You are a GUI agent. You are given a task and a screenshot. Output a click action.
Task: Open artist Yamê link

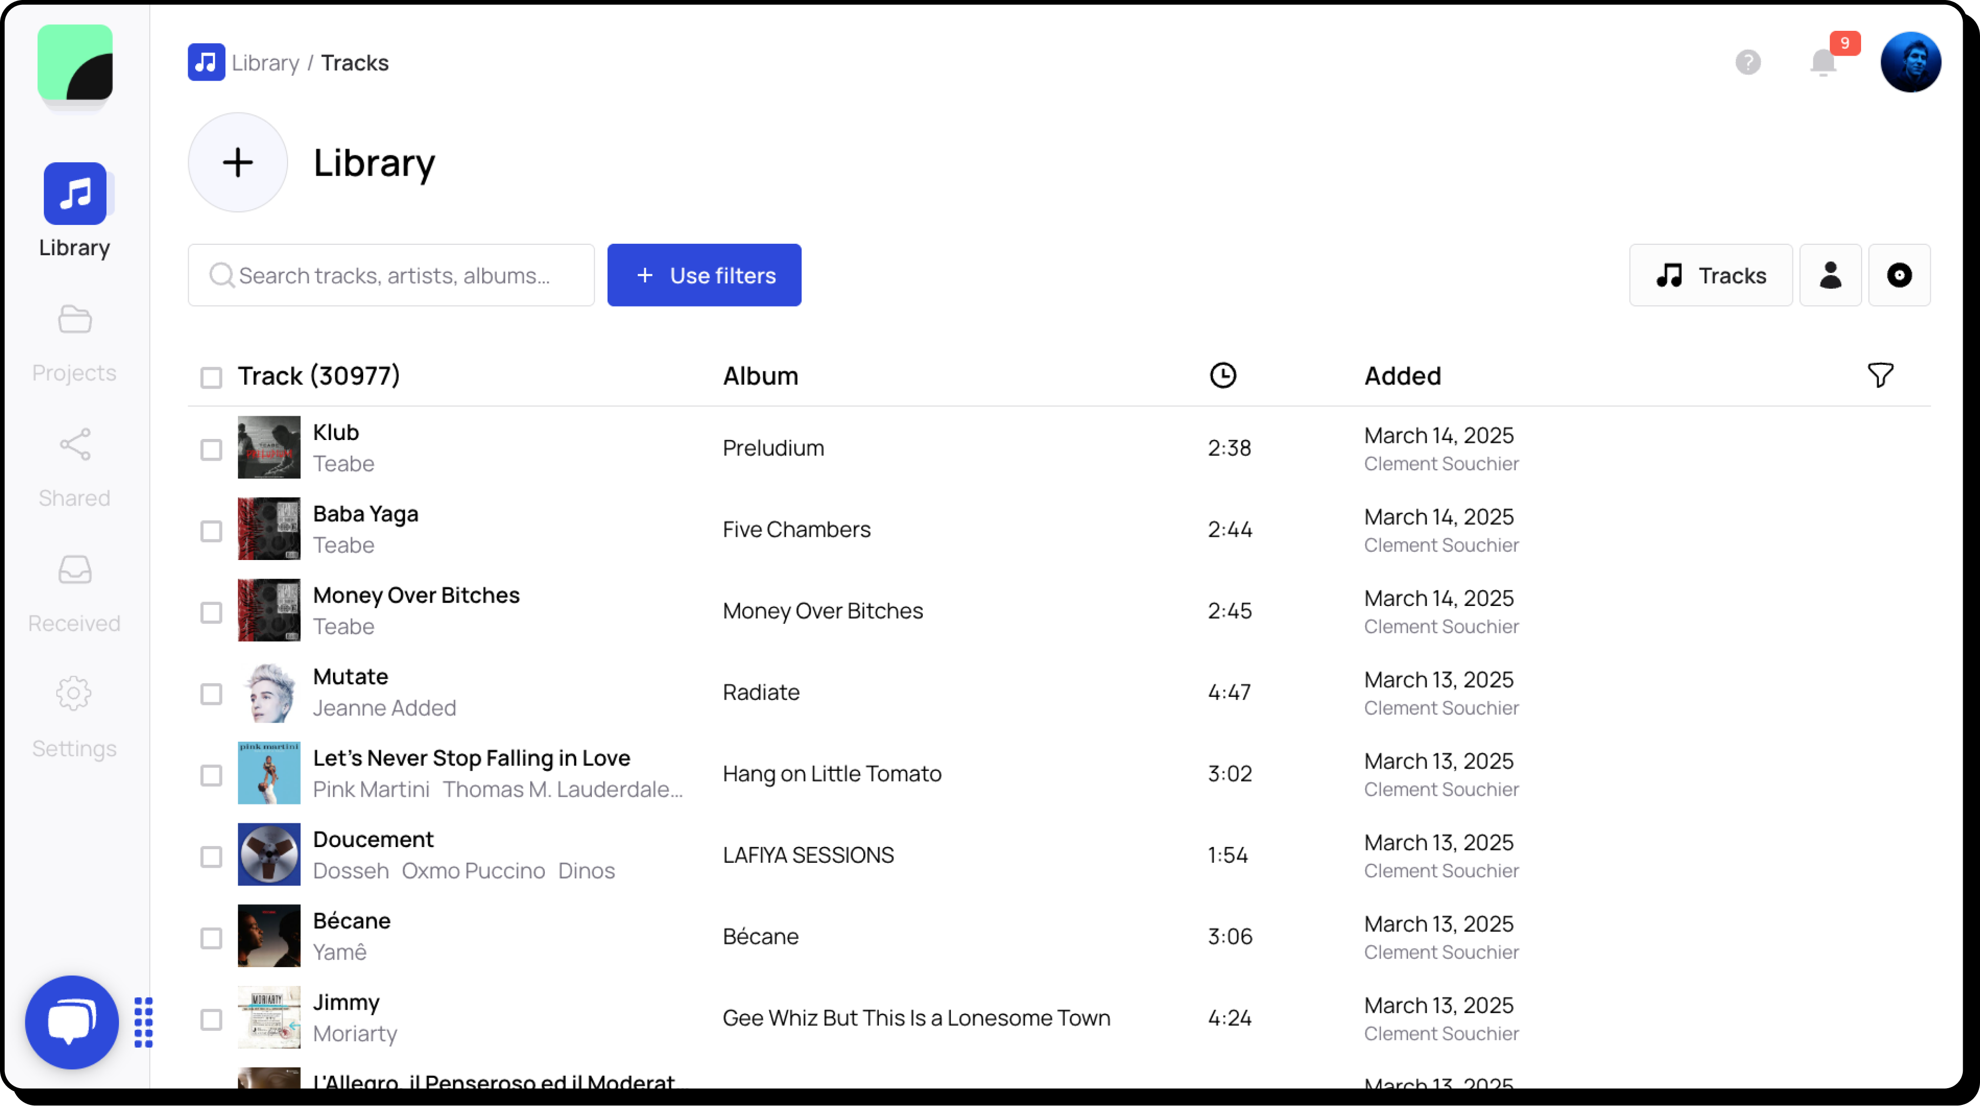click(340, 952)
